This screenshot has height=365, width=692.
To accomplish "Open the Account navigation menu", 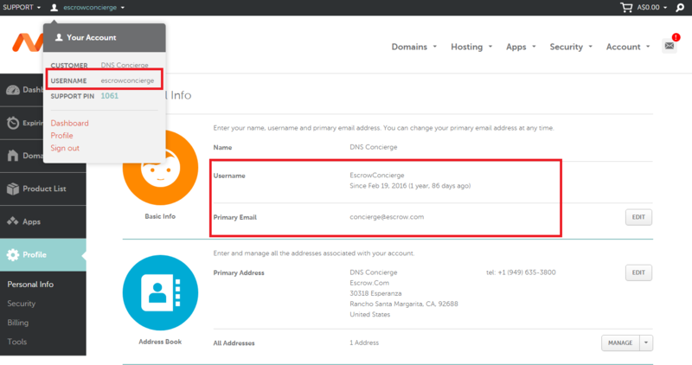I will click(628, 47).
